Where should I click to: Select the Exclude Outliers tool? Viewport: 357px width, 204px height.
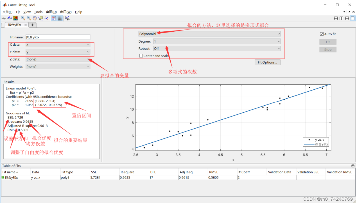click(47, 18)
